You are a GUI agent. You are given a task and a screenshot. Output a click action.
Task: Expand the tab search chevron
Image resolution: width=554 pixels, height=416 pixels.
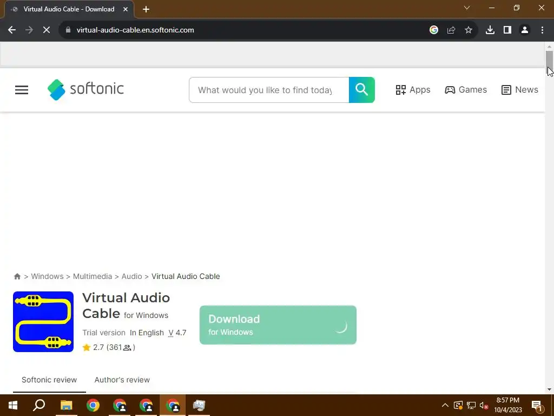[x=467, y=8]
